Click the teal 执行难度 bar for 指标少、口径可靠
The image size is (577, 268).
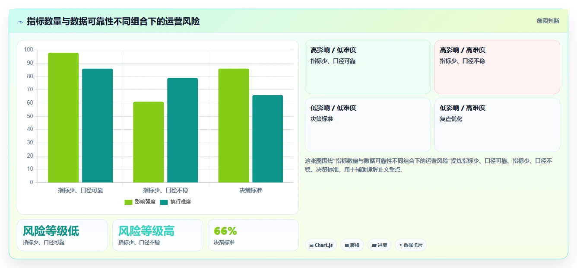(98, 125)
